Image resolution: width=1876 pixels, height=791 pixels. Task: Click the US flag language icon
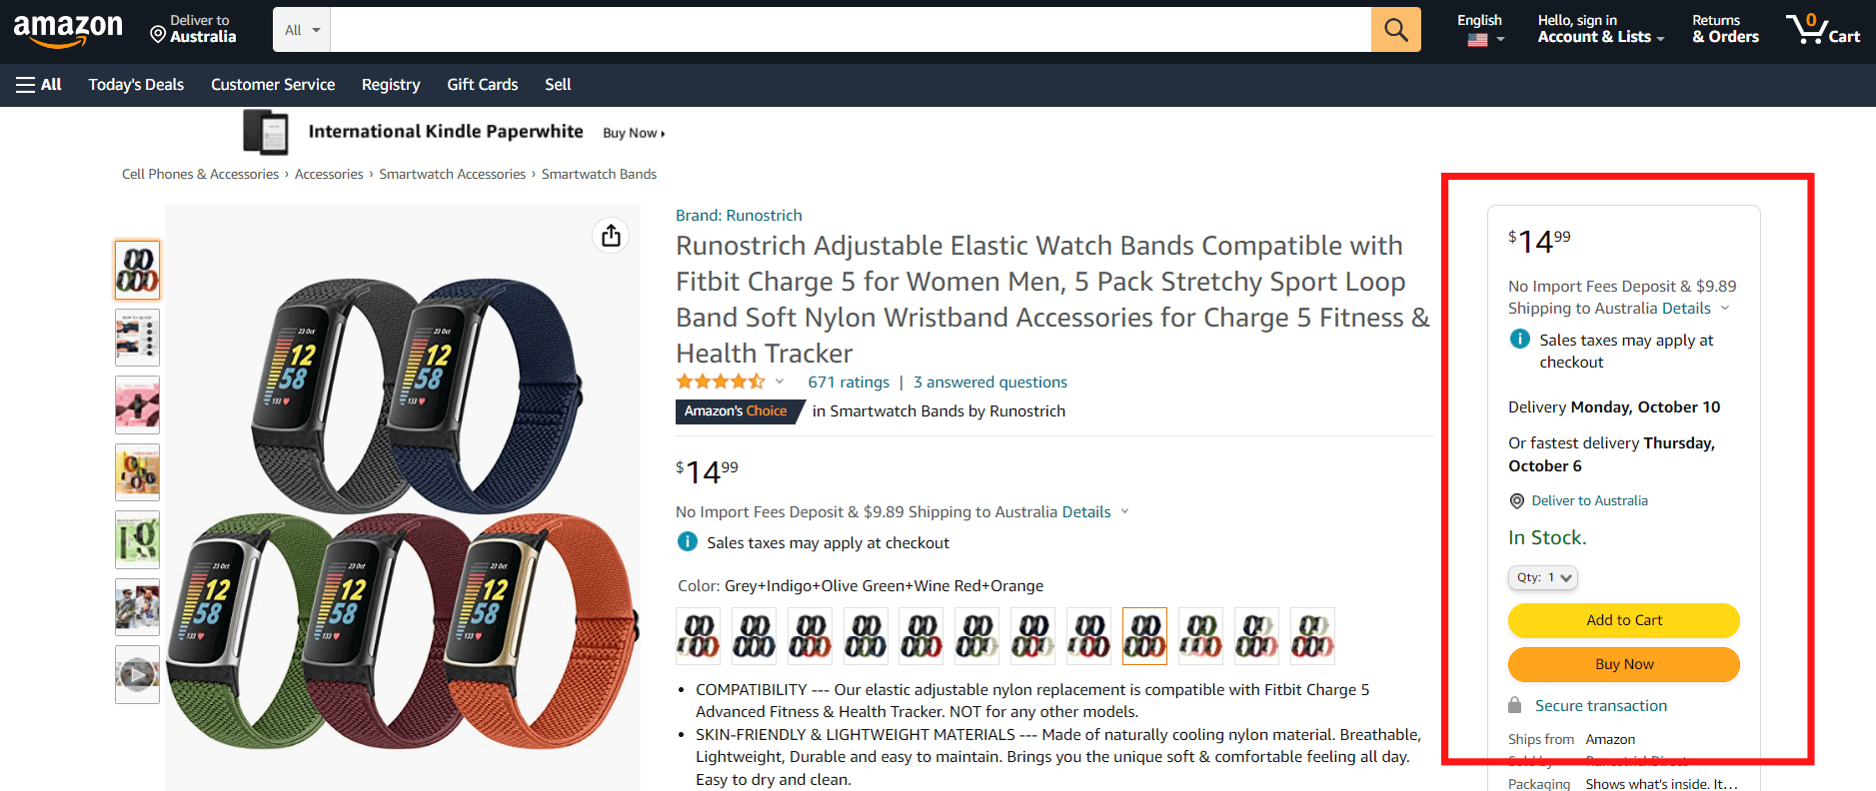click(x=1478, y=40)
